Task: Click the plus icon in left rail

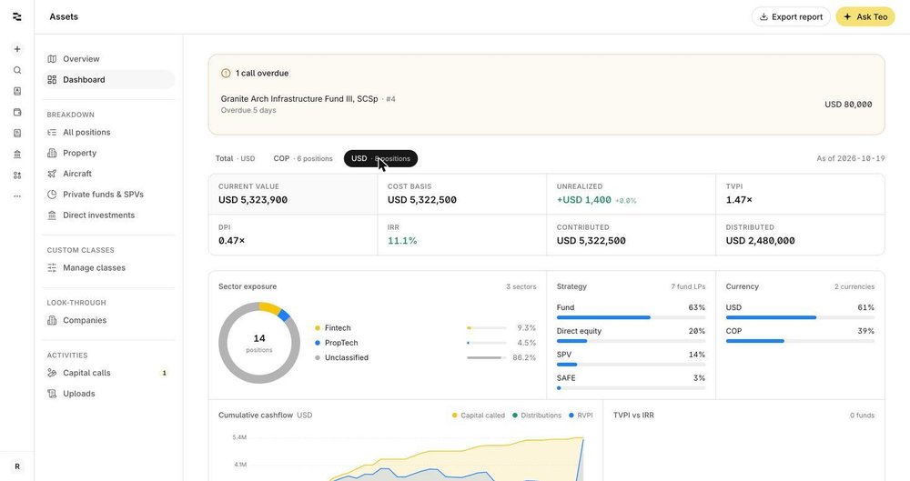Action: coord(17,49)
